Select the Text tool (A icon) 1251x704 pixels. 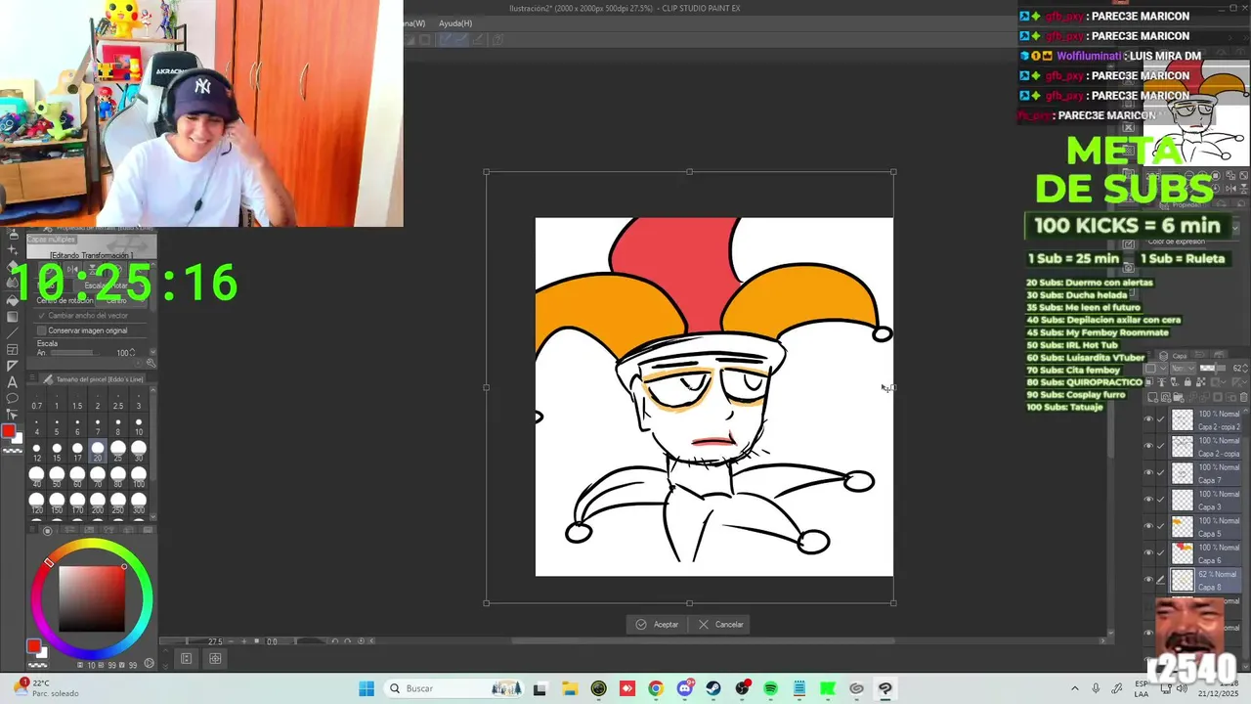click(x=12, y=382)
